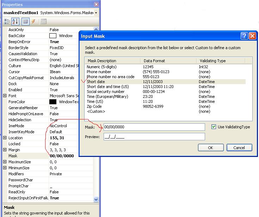Click the Mask Description column header
The height and width of the screenshot is (217, 259).
[113, 61]
